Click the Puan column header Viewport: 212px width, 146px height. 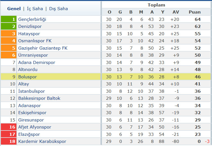tap(194, 12)
